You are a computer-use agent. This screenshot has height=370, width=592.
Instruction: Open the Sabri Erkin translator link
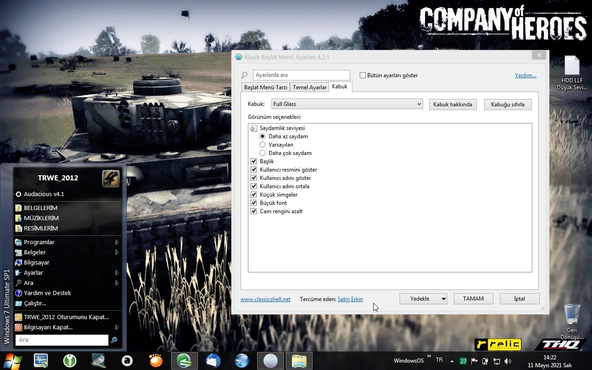(x=350, y=299)
